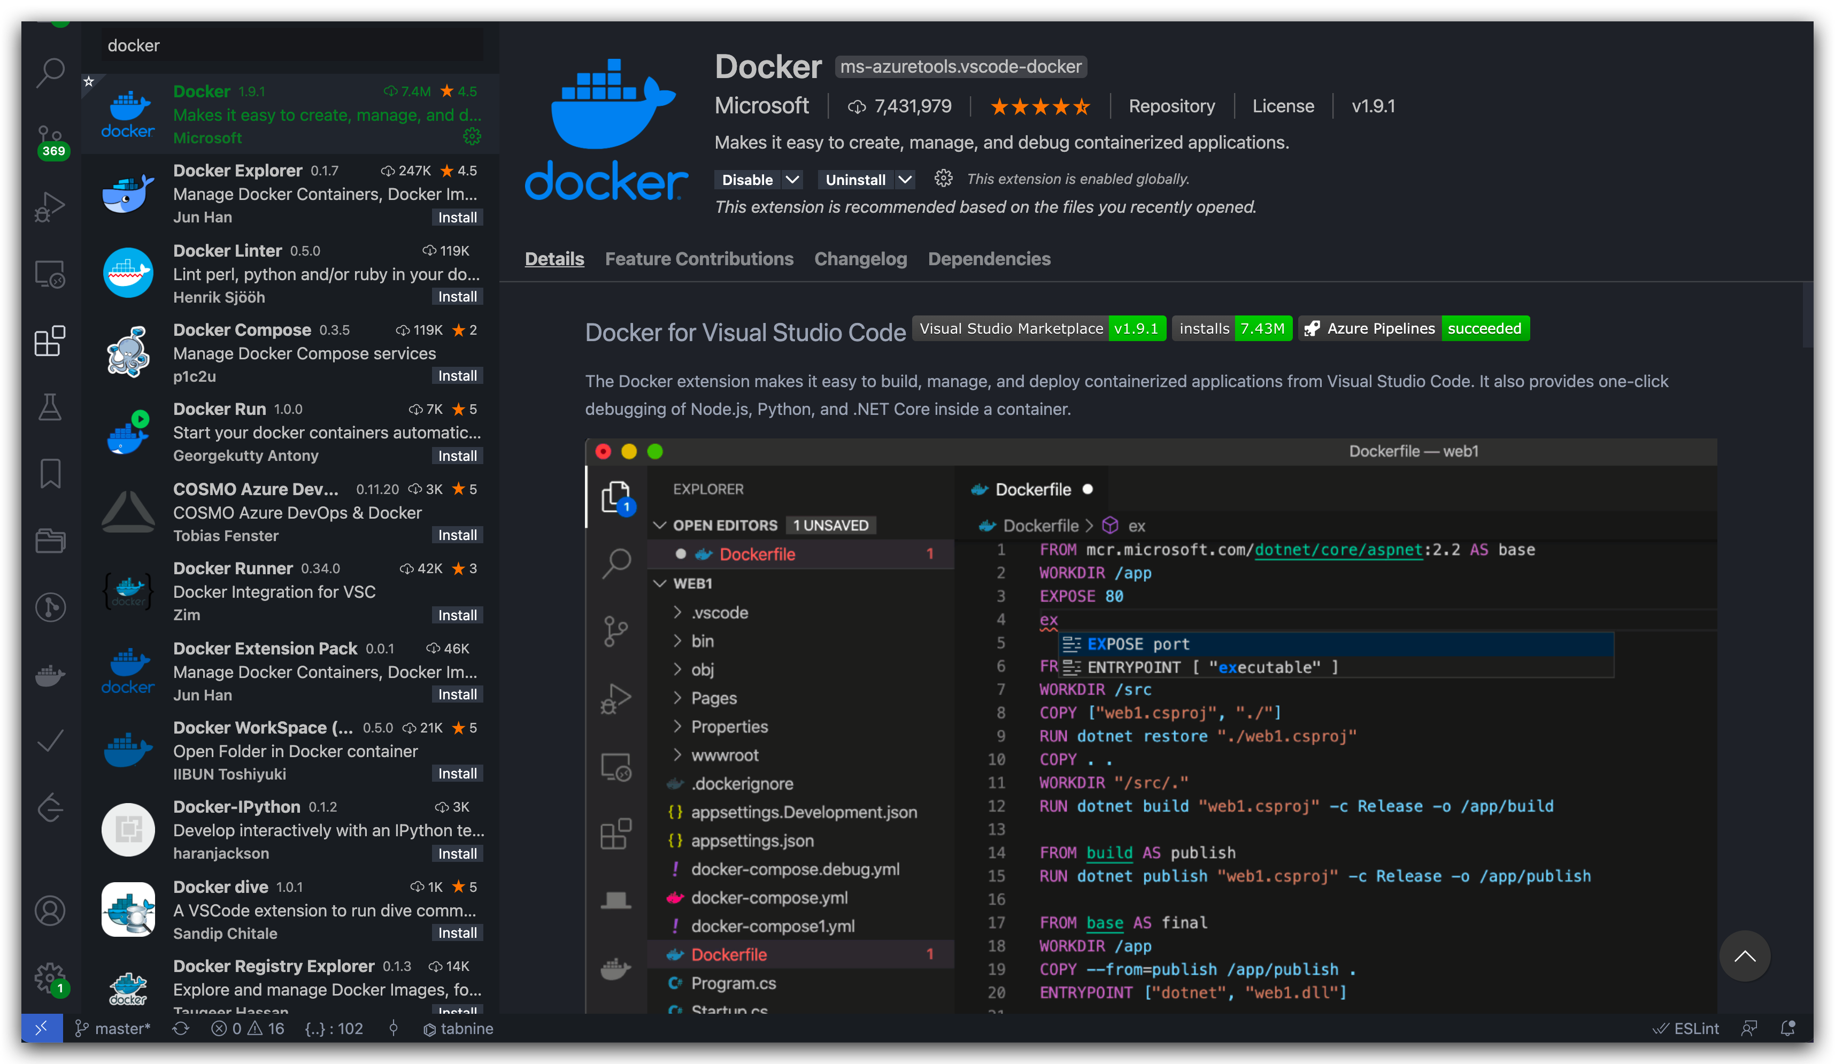This screenshot has height=1064, width=1835.
Task: Open the Uninstall button dropdown arrow
Action: (x=904, y=179)
